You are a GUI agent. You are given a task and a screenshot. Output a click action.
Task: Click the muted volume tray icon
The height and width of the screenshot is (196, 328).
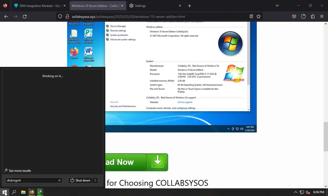pos(308,192)
